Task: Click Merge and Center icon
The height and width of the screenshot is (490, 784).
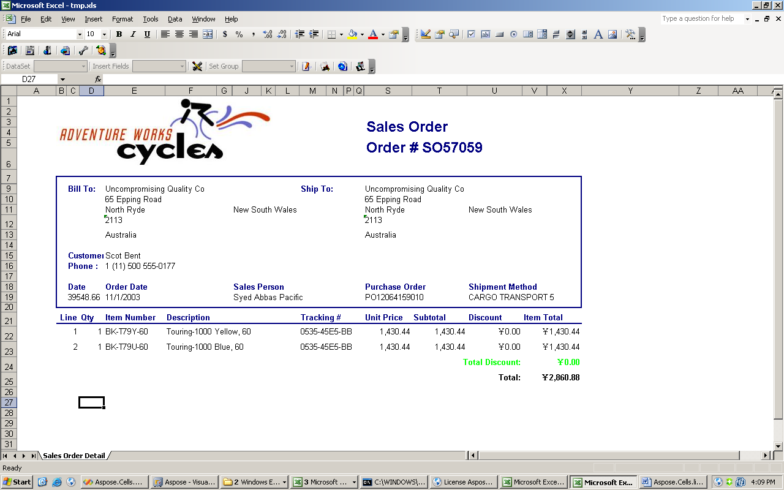Action: 208,34
